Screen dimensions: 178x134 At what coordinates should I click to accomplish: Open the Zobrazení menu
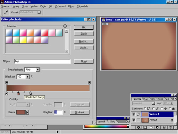[x=60, y=6]
